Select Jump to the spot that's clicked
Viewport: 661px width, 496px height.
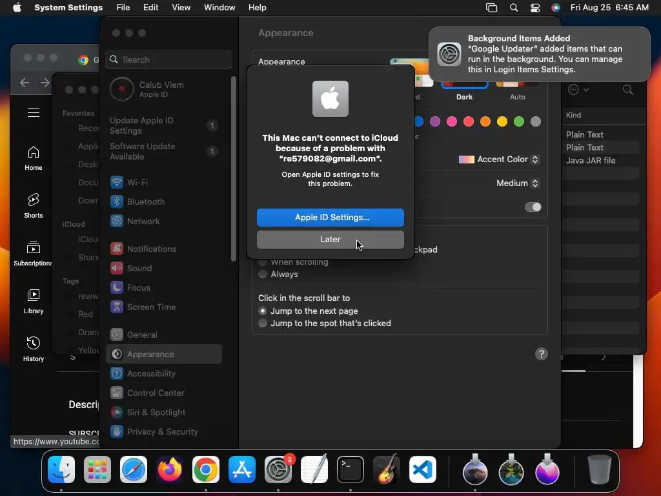click(325, 323)
